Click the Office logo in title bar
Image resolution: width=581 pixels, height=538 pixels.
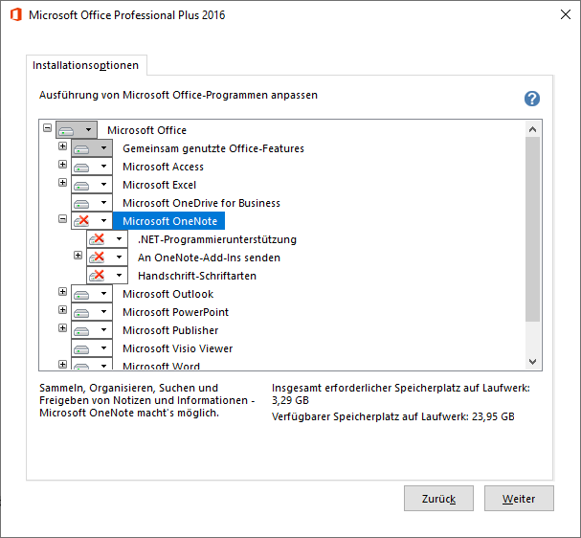pyautogui.click(x=16, y=14)
